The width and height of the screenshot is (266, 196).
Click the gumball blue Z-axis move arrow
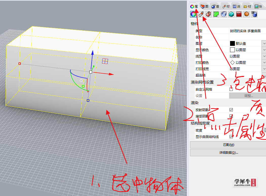[x=92, y=53]
